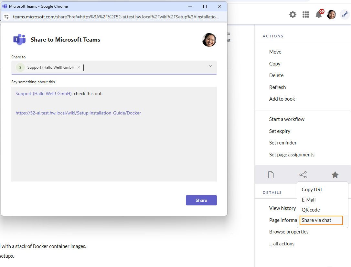Select Share via chat menu item
The image size is (351, 267).
coord(316,220)
